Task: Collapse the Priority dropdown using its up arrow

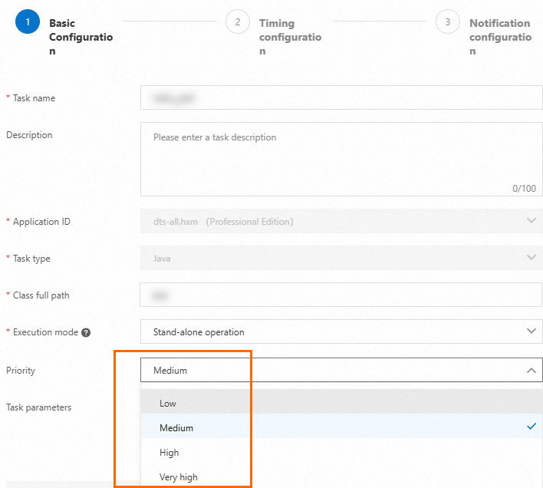Action: 531,370
